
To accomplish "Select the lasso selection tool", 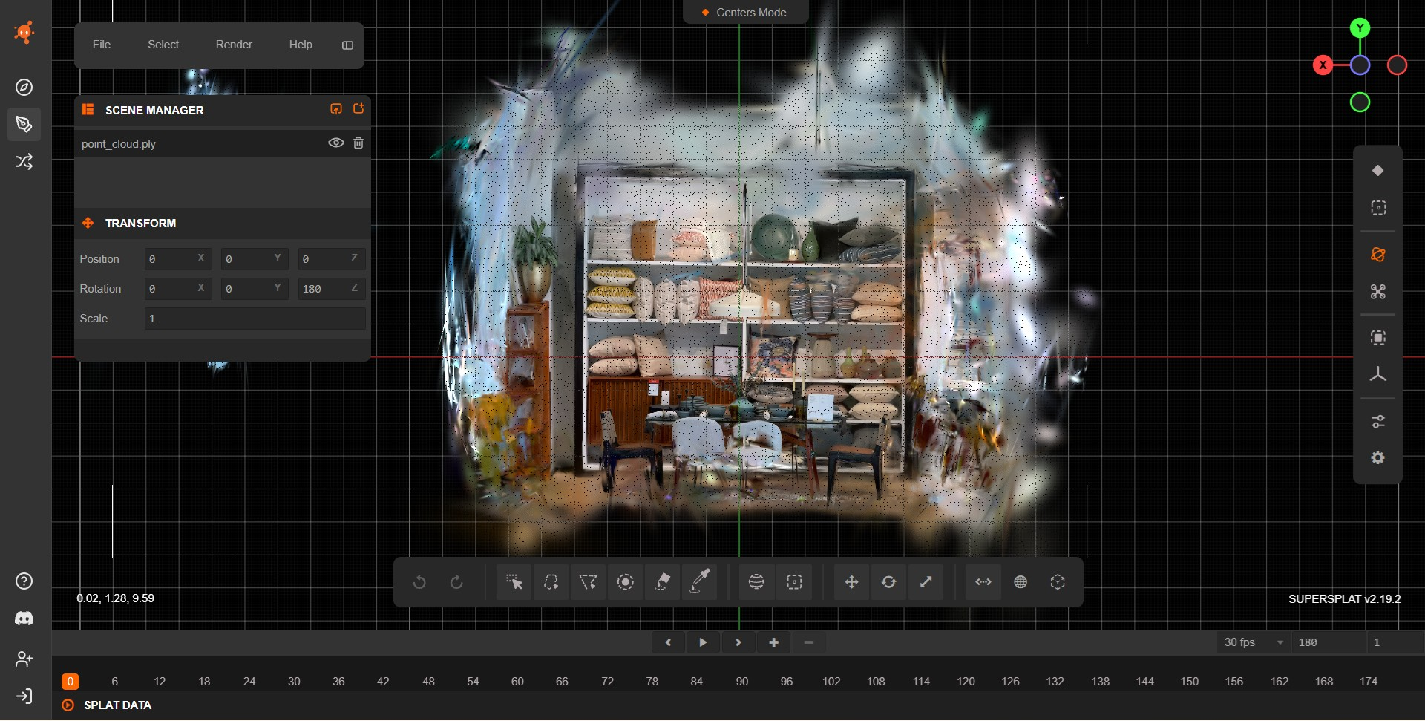I will pos(551,583).
